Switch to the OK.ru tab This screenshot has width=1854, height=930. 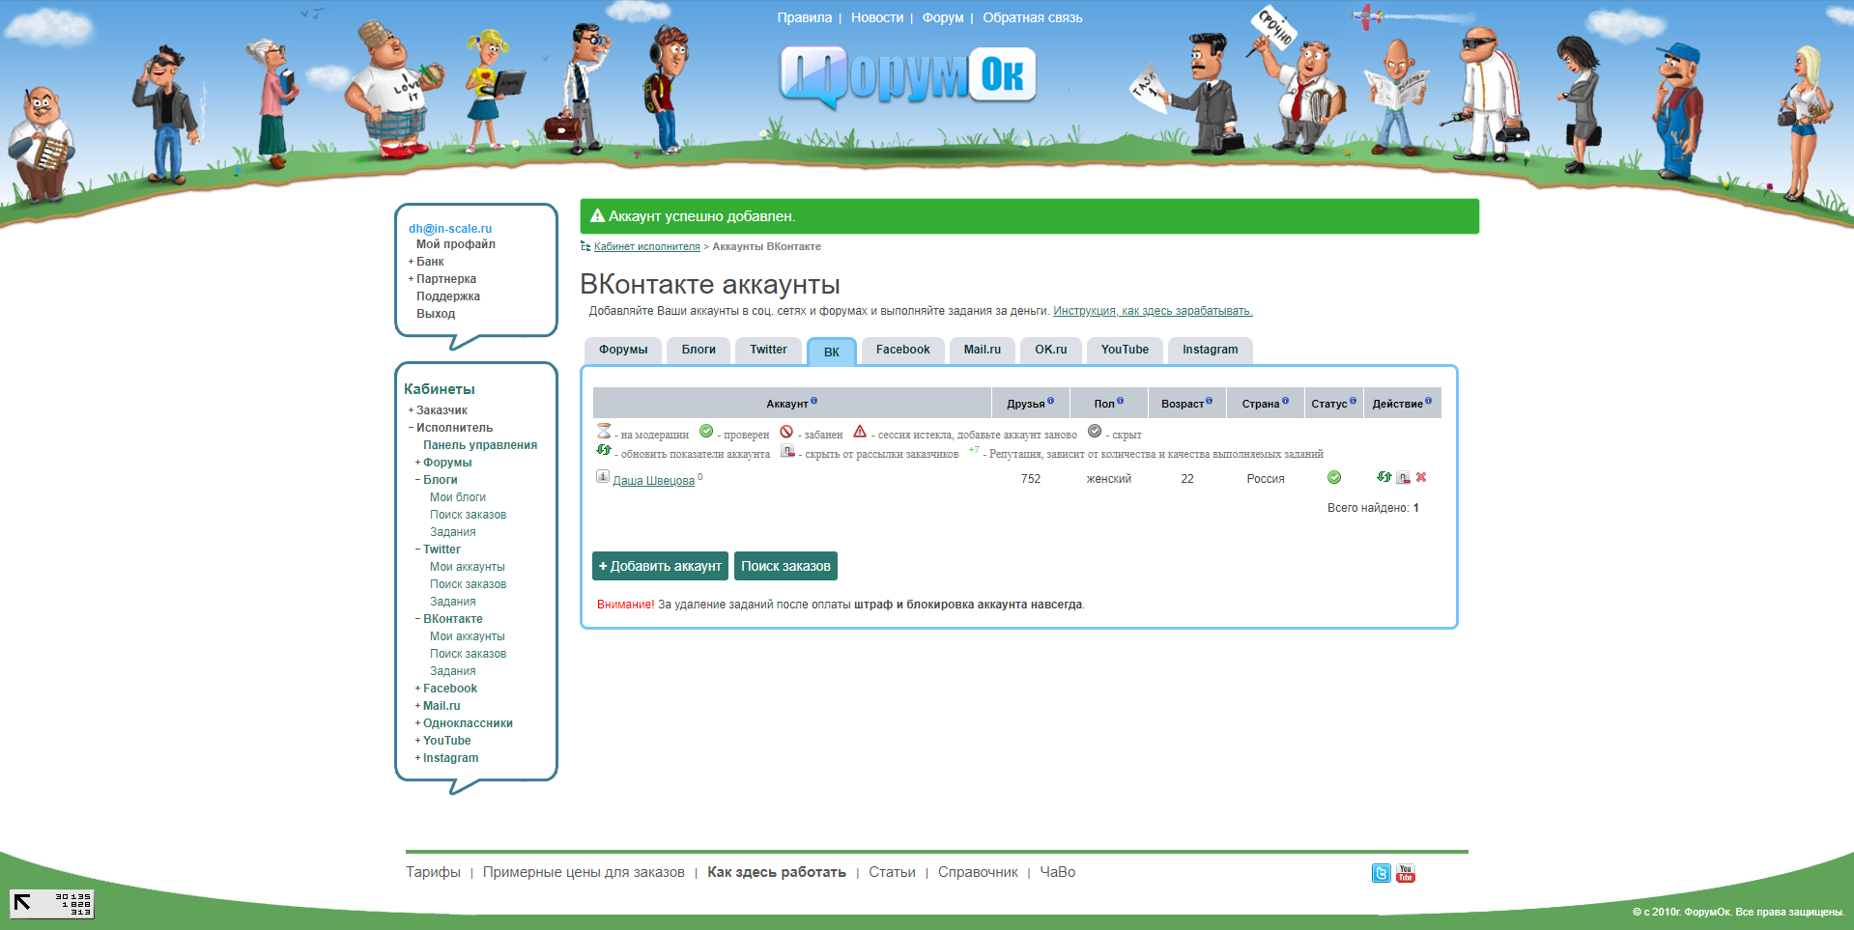pos(1051,350)
